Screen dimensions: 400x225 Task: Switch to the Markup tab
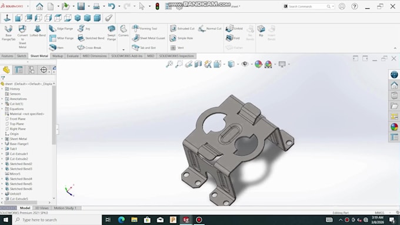pyautogui.click(x=58, y=56)
